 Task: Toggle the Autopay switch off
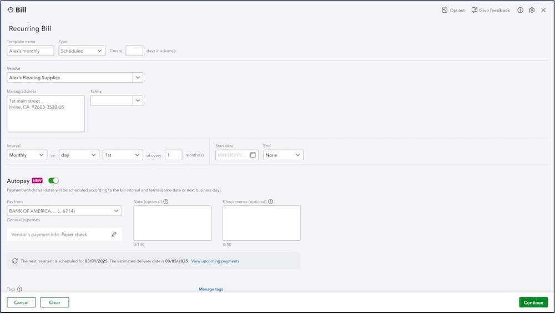[53, 180]
